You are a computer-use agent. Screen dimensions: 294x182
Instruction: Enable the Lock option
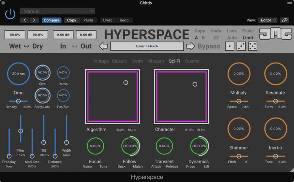[x=232, y=31]
